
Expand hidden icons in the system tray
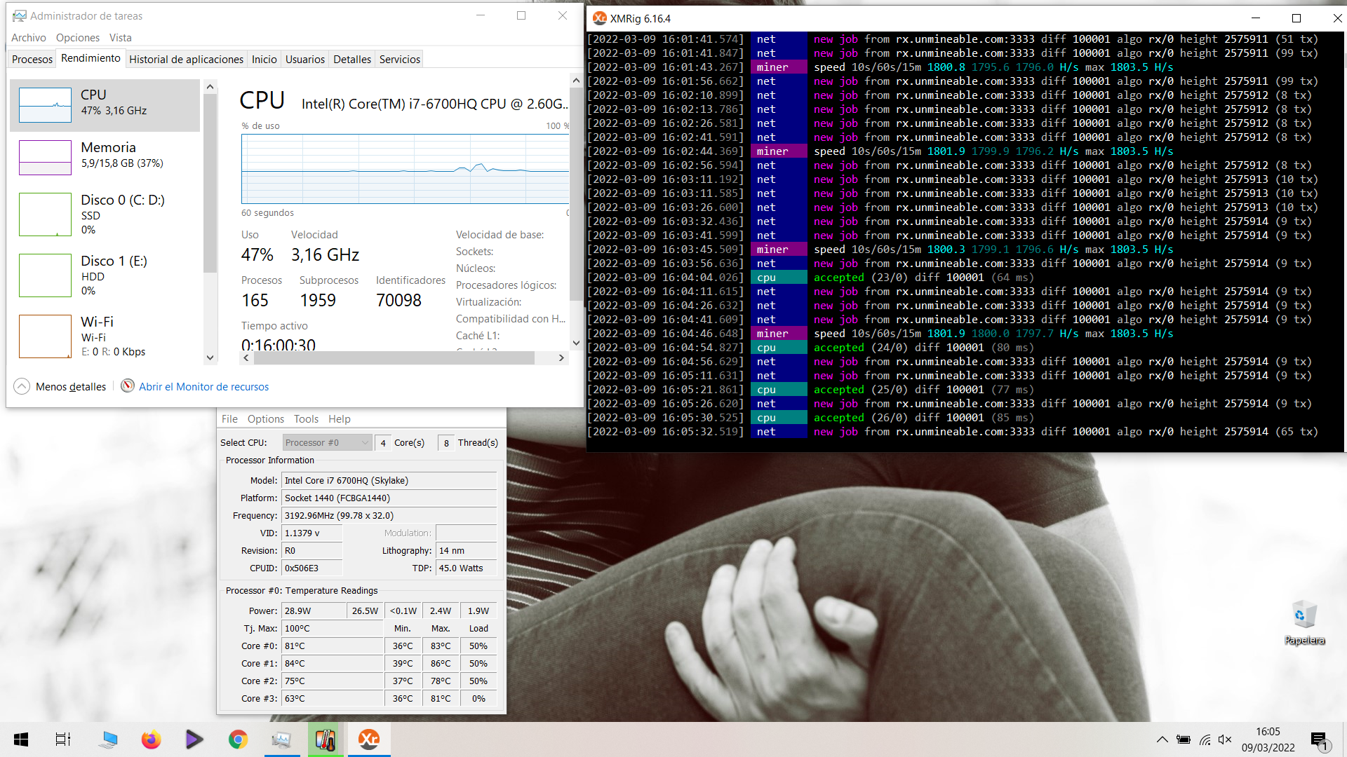[x=1162, y=739]
